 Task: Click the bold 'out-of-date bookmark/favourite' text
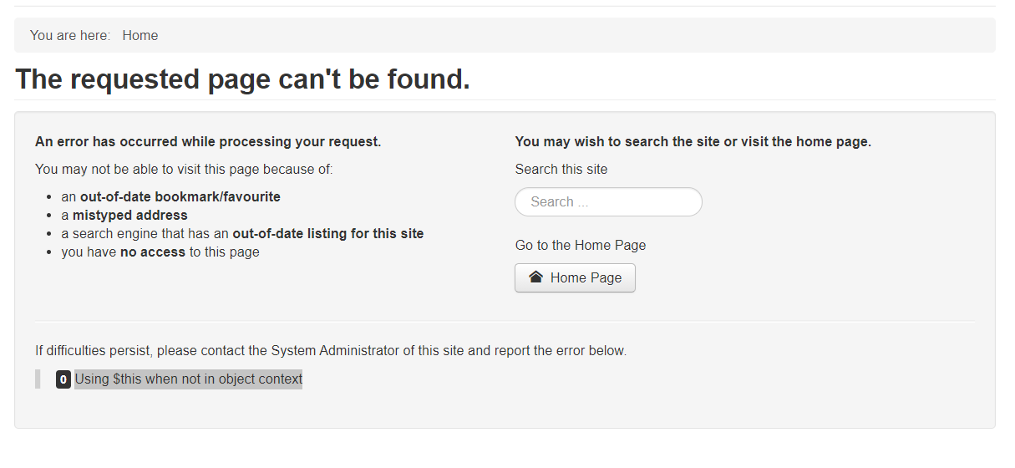[180, 197]
